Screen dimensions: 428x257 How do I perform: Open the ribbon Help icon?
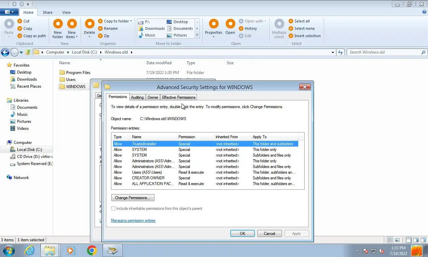click(424, 12)
